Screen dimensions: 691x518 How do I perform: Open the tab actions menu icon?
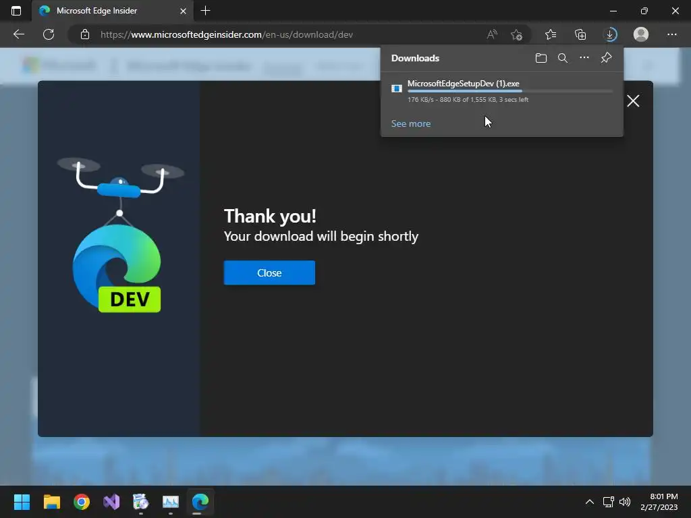tap(16, 11)
